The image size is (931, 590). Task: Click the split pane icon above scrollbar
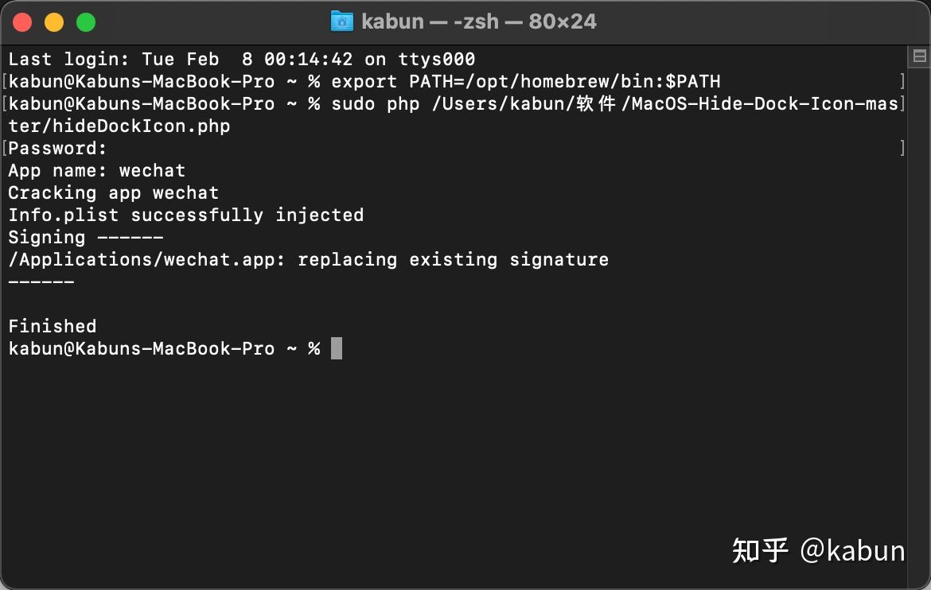919,56
